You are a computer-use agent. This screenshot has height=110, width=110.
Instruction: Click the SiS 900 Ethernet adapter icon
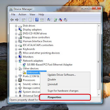[24, 65]
